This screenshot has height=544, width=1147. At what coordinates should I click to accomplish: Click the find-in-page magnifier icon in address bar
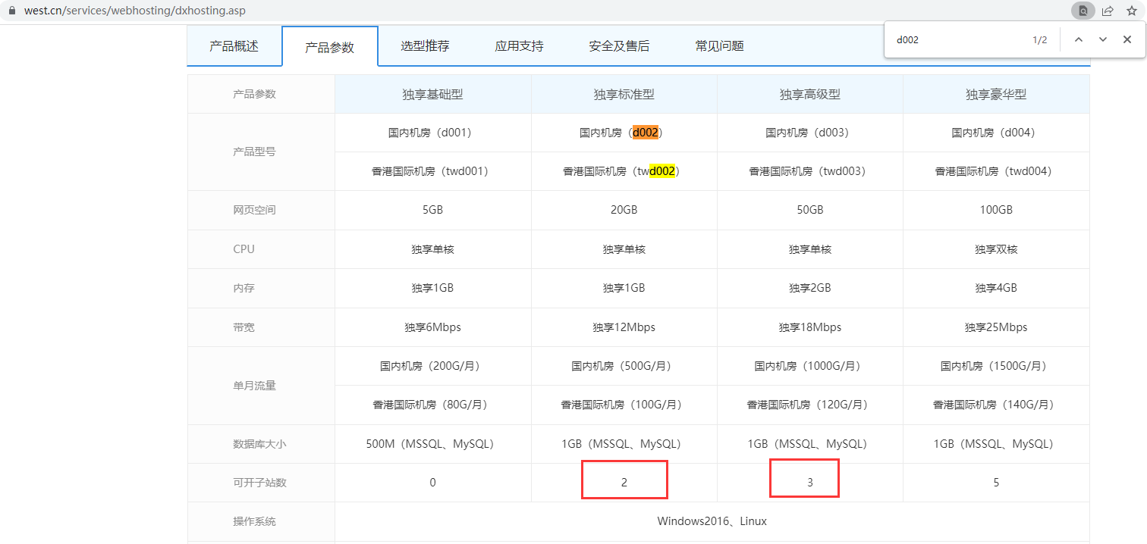tap(1083, 11)
